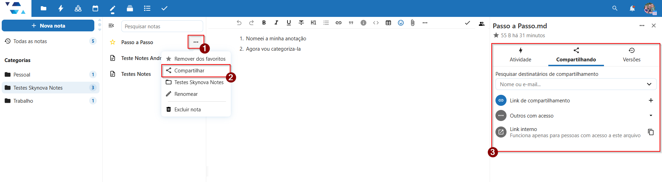This screenshot has height=182, width=662.
Task: Open the Testes Skynova Notes category
Action: (38, 88)
